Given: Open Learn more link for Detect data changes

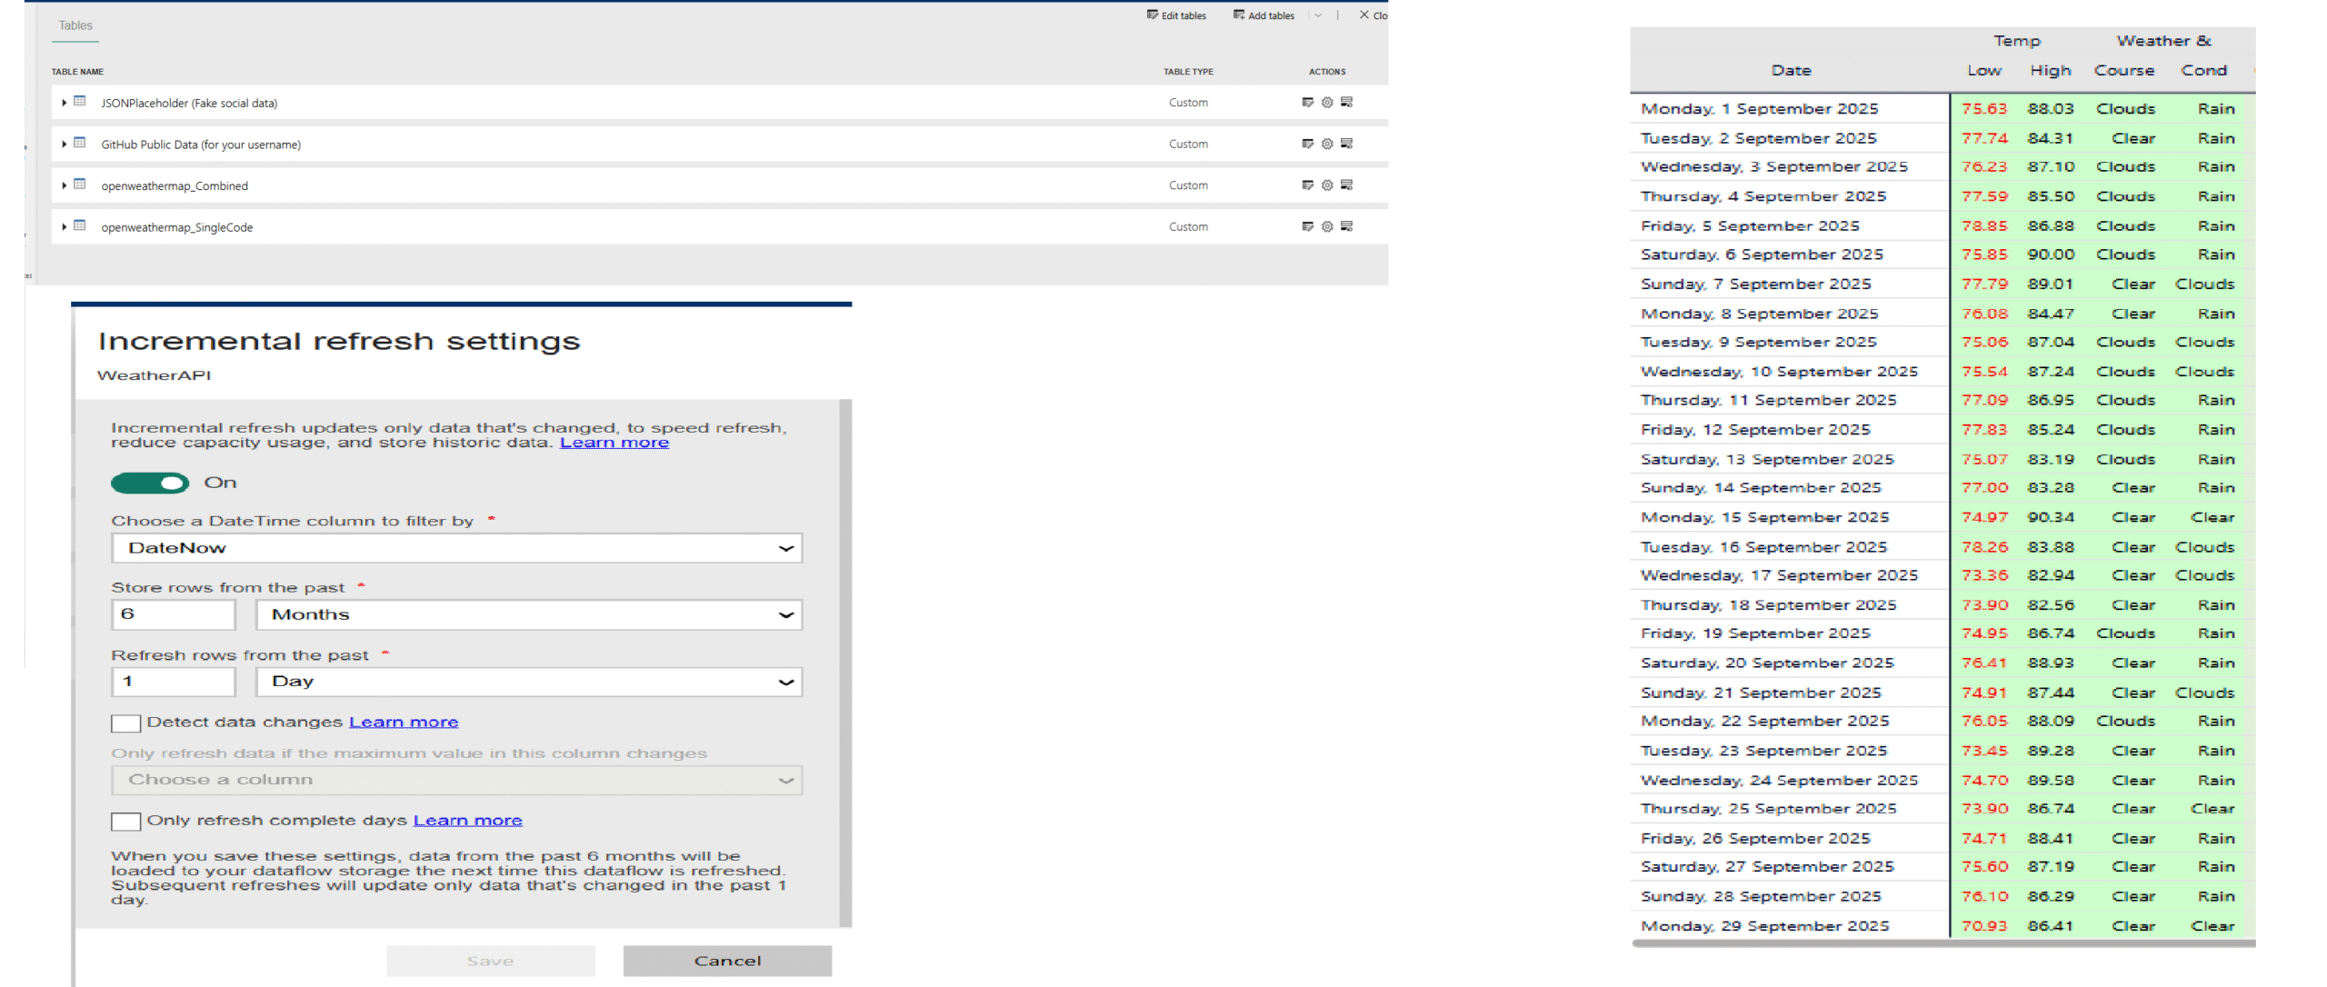Looking at the screenshot, I should tap(404, 723).
